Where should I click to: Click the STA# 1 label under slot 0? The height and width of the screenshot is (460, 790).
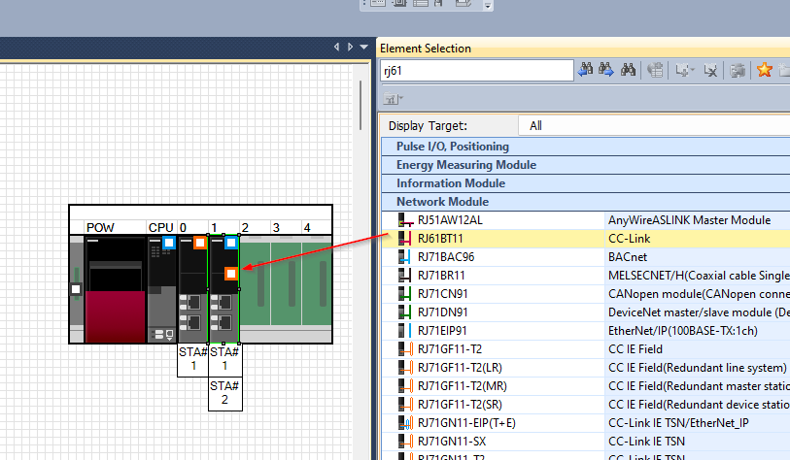coord(193,359)
